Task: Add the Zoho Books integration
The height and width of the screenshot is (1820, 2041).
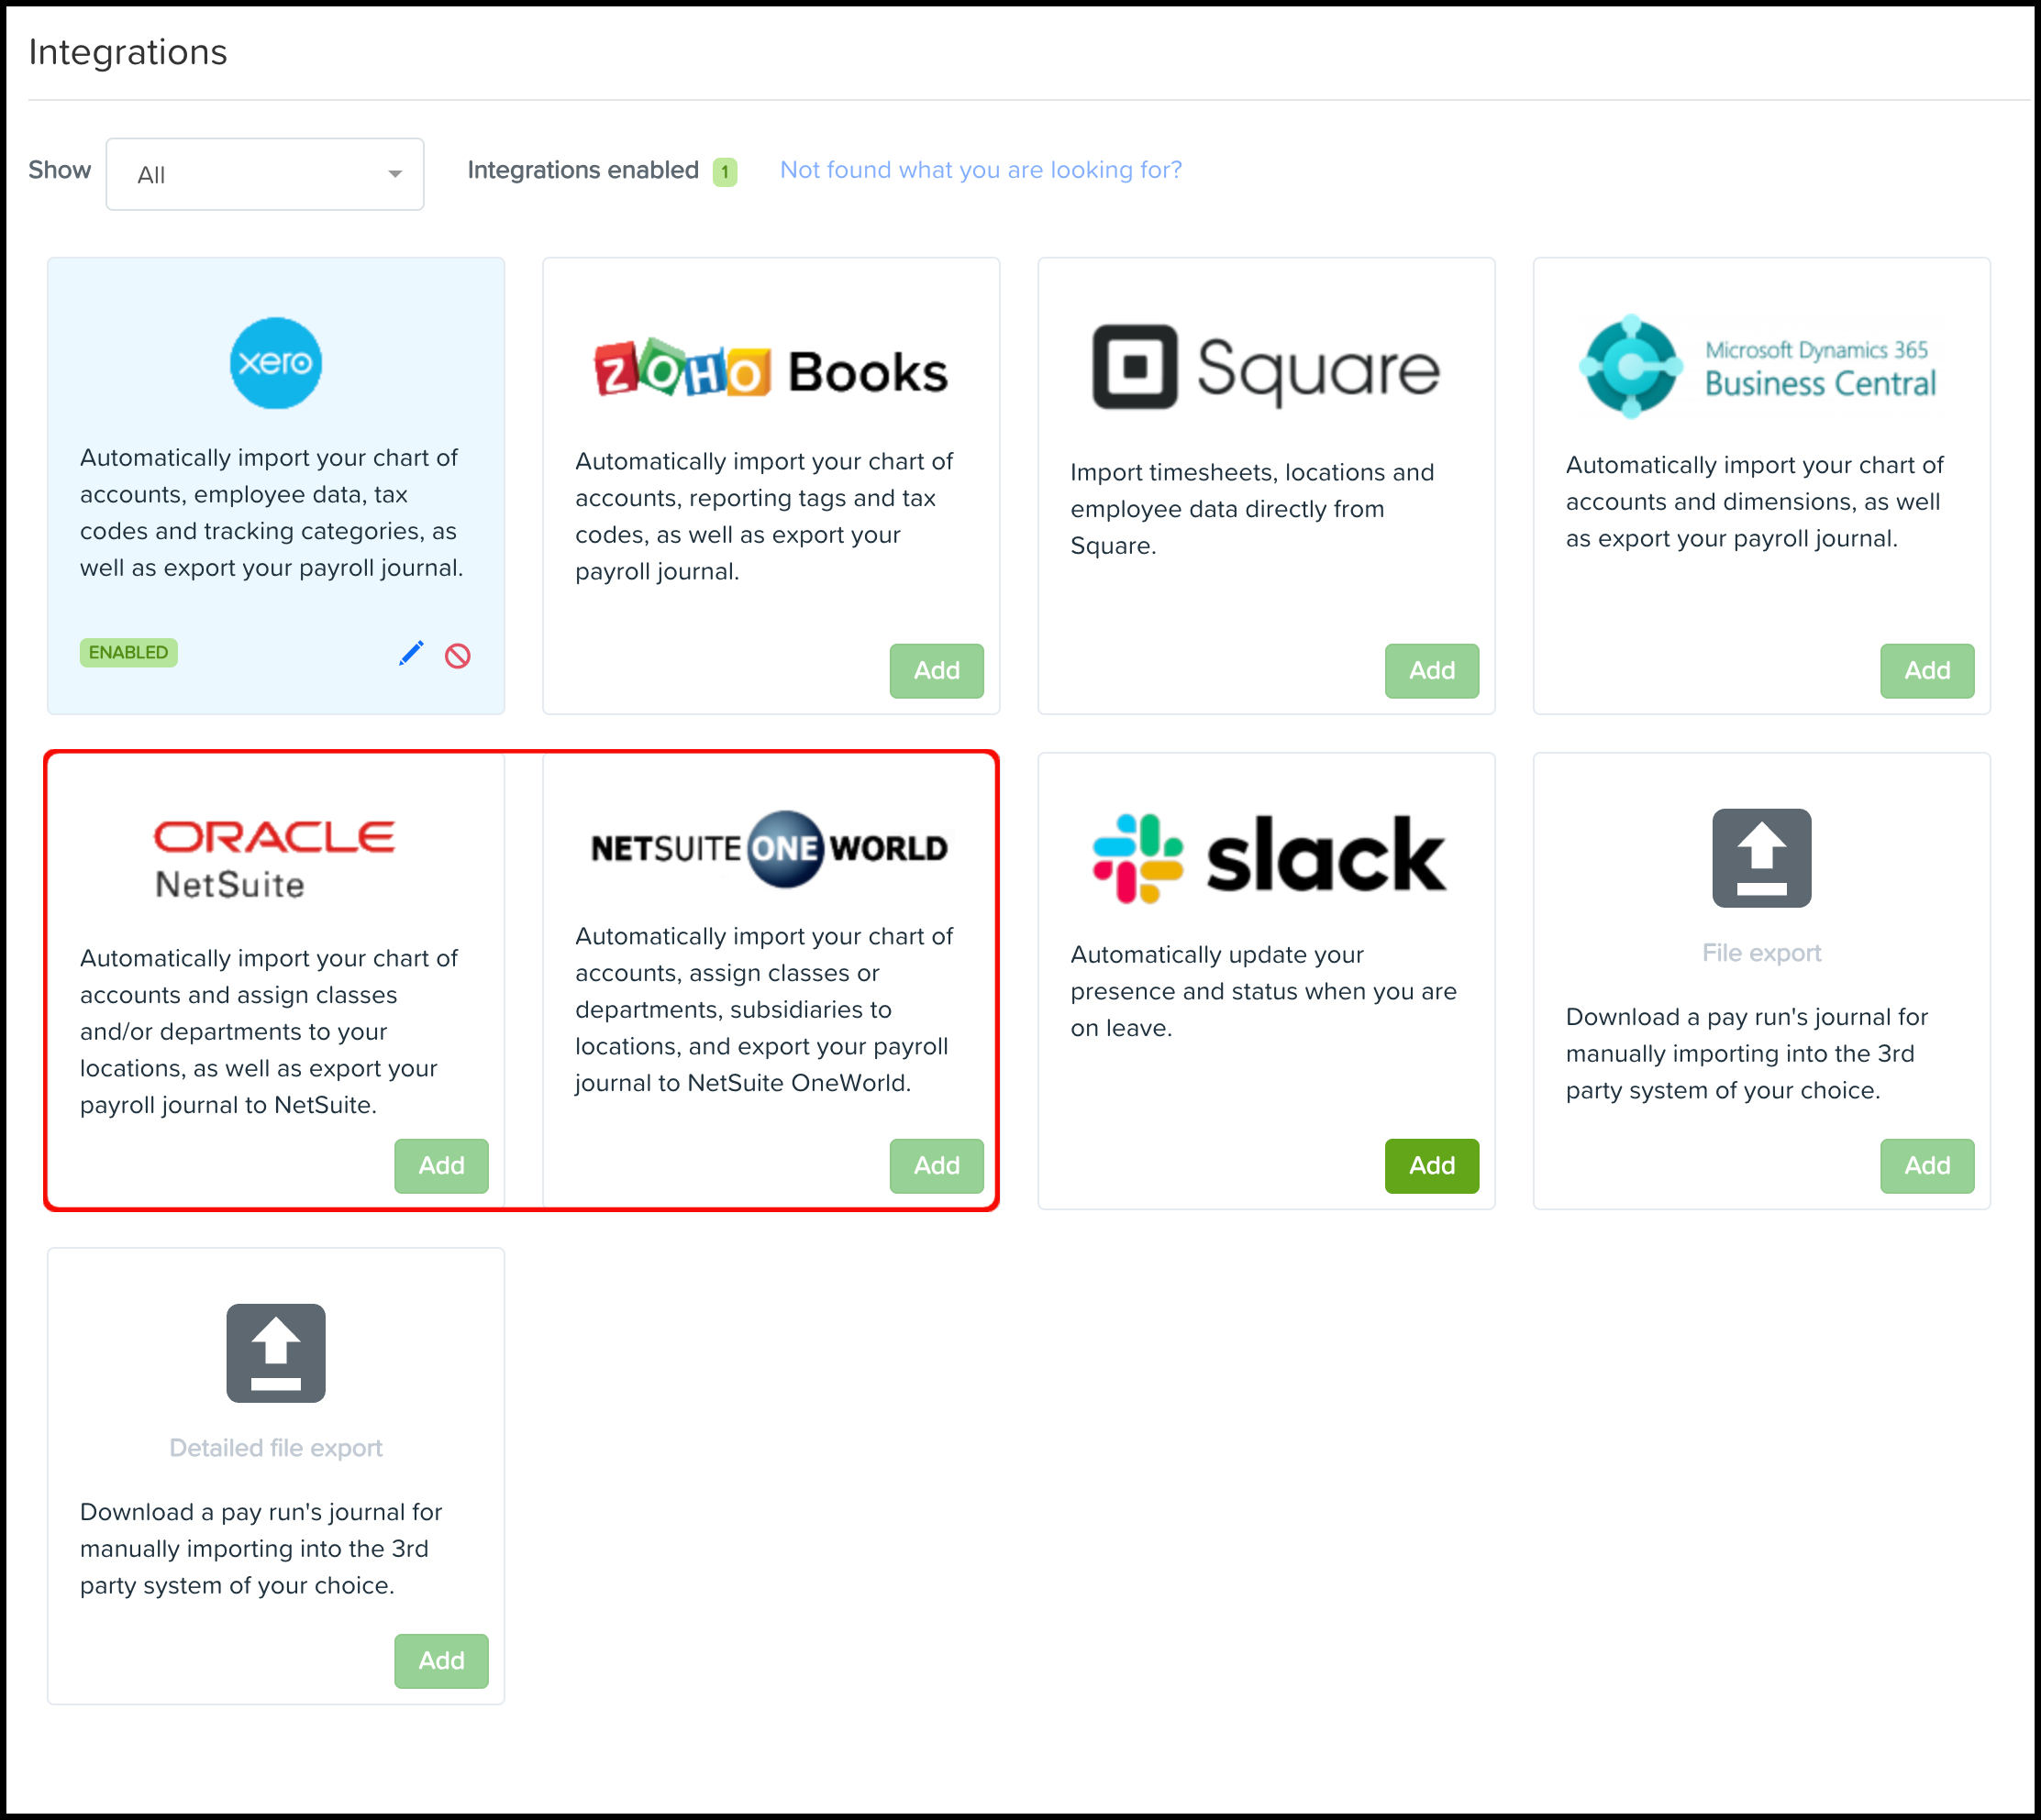Action: point(937,670)
